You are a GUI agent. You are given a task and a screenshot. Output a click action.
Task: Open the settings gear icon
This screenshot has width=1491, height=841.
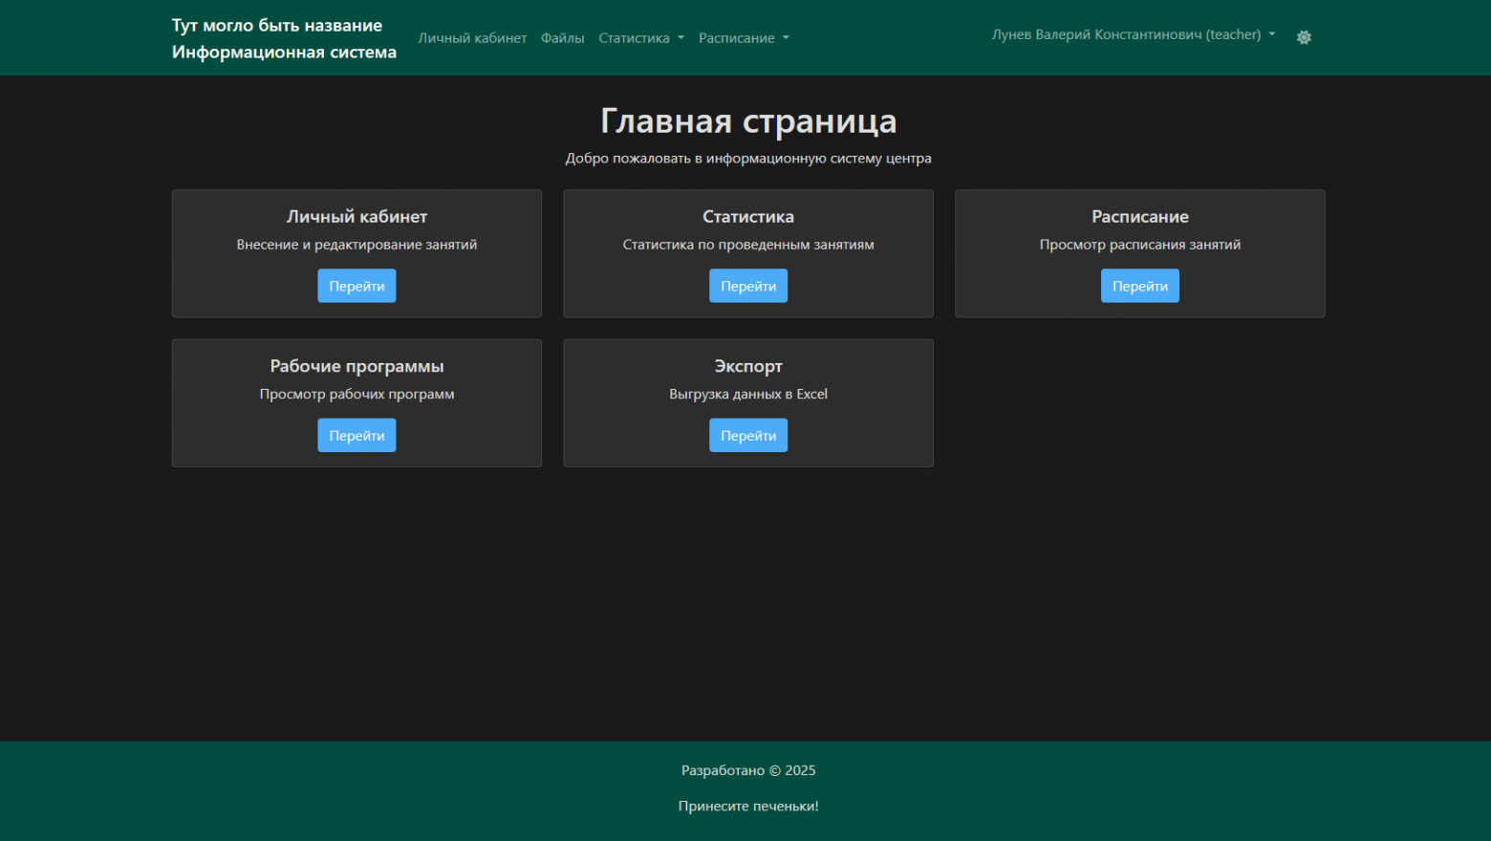[x=1304, y=37]
